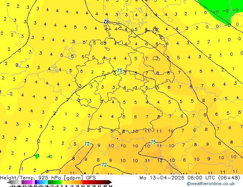The width and height of the screenshot is (243, 187).
Task: Click the 78 contour height label
Action: 106,21
